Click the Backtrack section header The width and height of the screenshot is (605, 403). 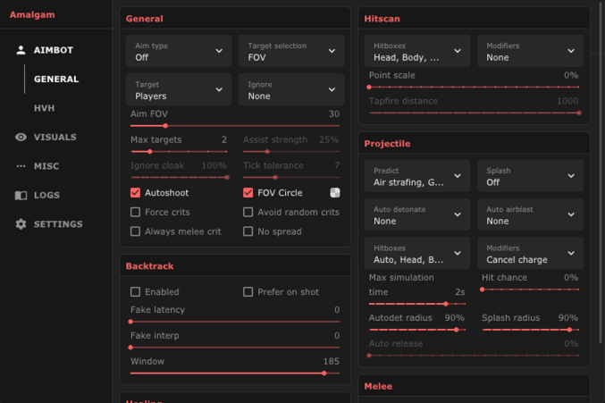click(x=150, y=266)
